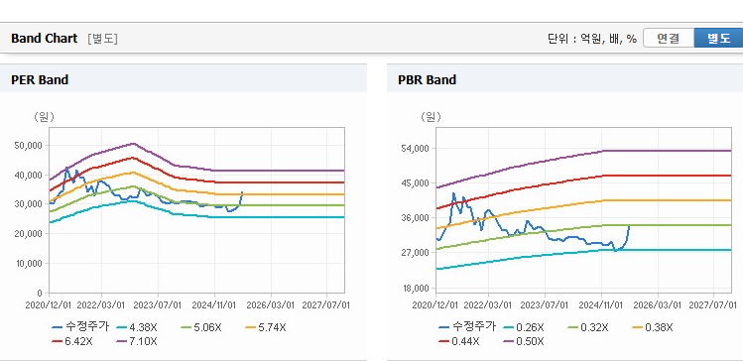This screenshot has height=361, width=743.
Task: Click 2024/11/01 date under PER Band chart
Action: coord(214,305)
